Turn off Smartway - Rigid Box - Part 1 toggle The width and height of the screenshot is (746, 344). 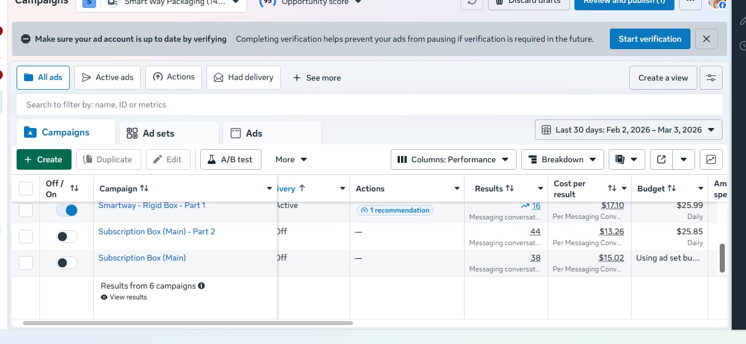coord(67,210)
